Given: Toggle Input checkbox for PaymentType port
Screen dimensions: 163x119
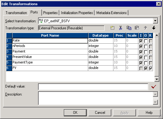Looking at the screenshot, I should [141, 63].
